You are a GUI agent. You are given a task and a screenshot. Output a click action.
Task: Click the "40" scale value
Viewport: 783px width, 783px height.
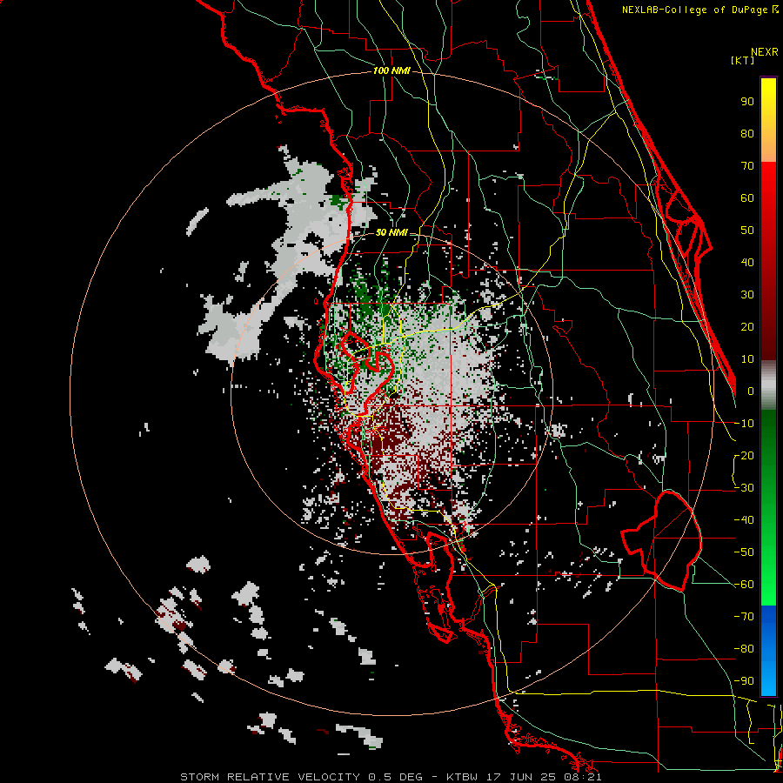[747, 263]
